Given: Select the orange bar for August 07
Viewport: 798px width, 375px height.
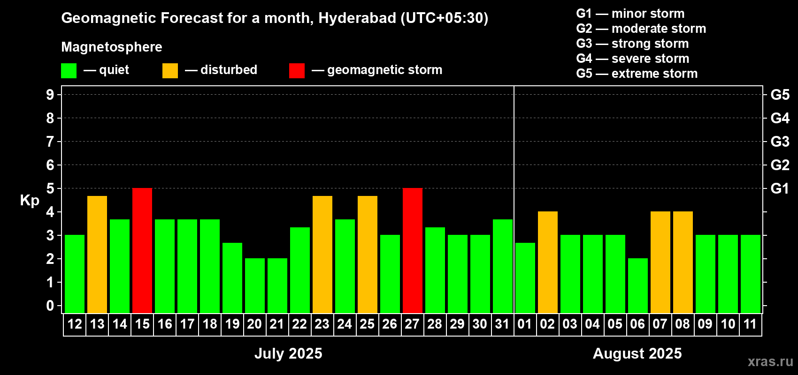Looking at the screenshot, I should tap(660, 262).
